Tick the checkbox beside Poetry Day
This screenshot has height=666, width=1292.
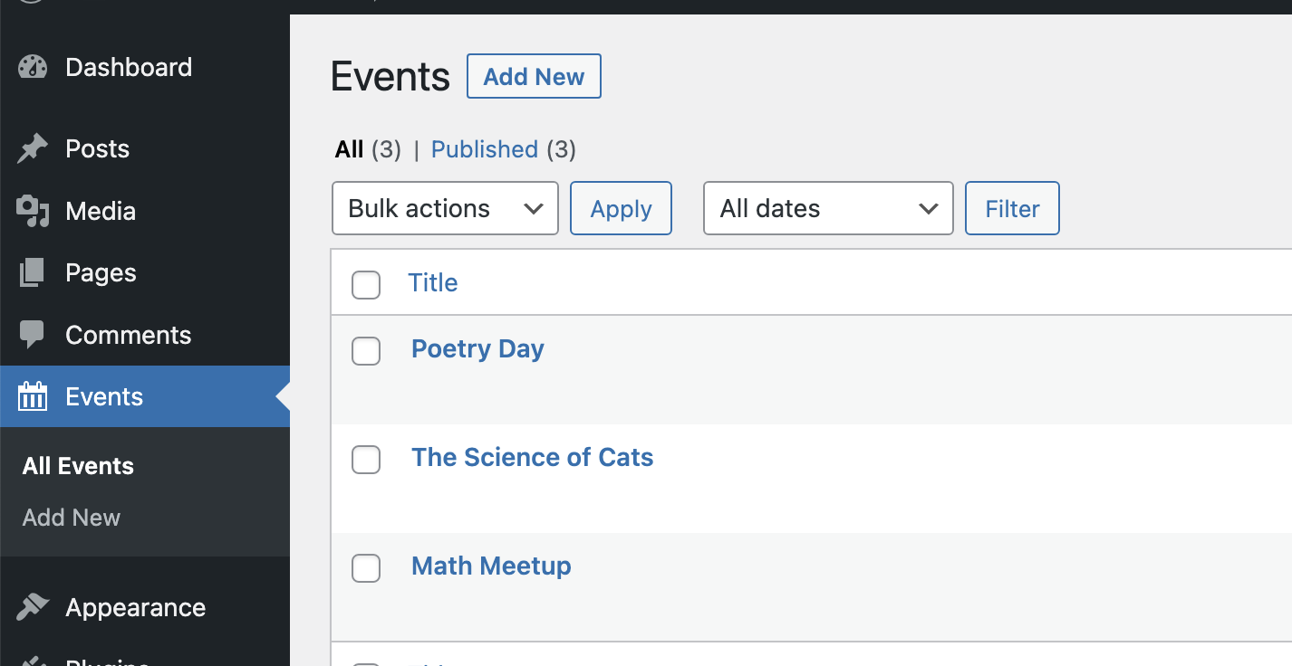366,351
